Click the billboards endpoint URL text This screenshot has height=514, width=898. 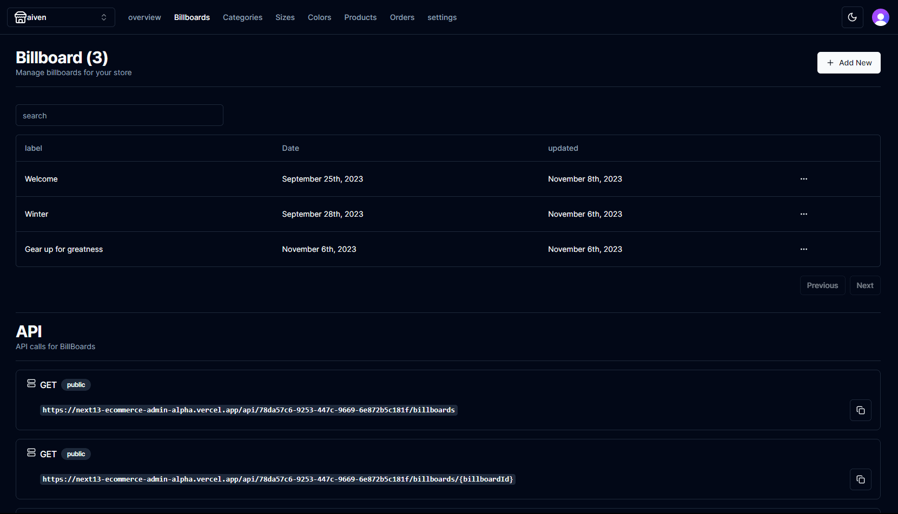pos(249,410)
